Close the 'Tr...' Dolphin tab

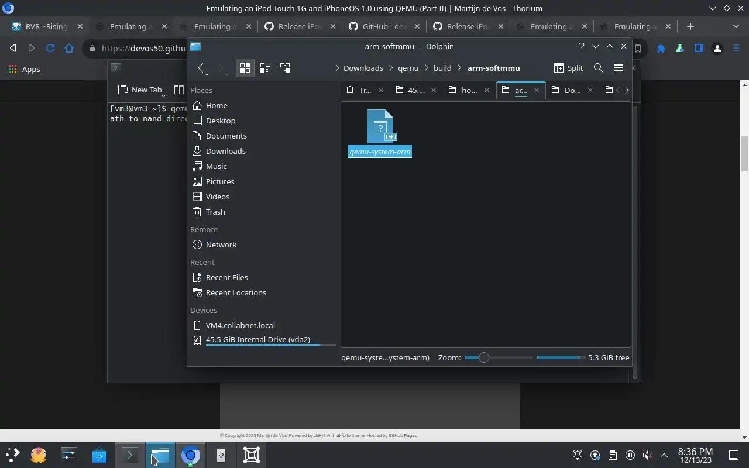click(381, 90)
